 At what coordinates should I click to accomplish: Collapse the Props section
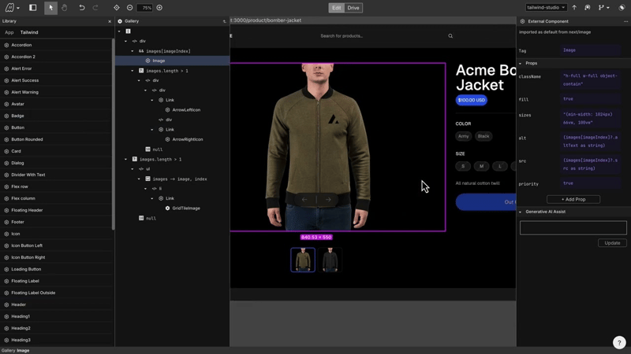coord(521,63)
